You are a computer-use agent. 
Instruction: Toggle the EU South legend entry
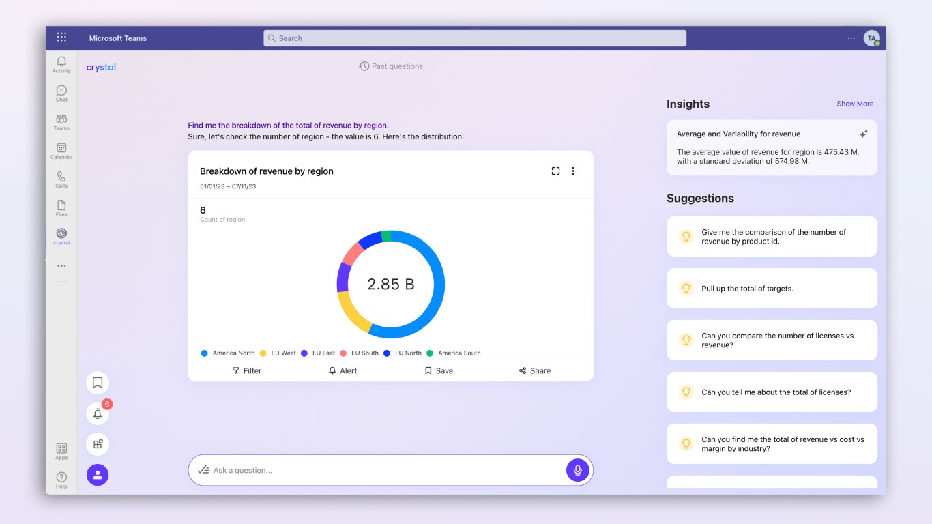coord(359,353)
